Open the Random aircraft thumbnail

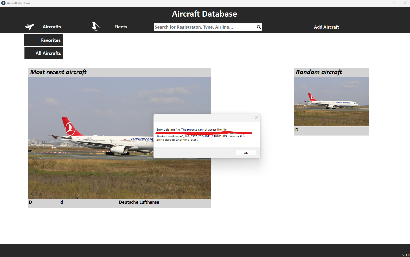click(331, 102)
